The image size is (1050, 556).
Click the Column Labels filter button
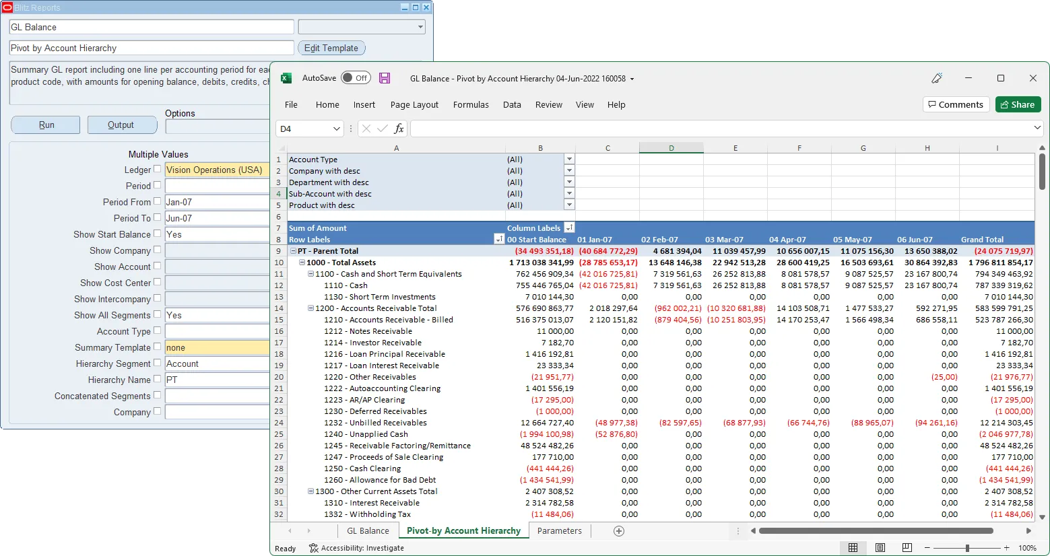(569, 228)
